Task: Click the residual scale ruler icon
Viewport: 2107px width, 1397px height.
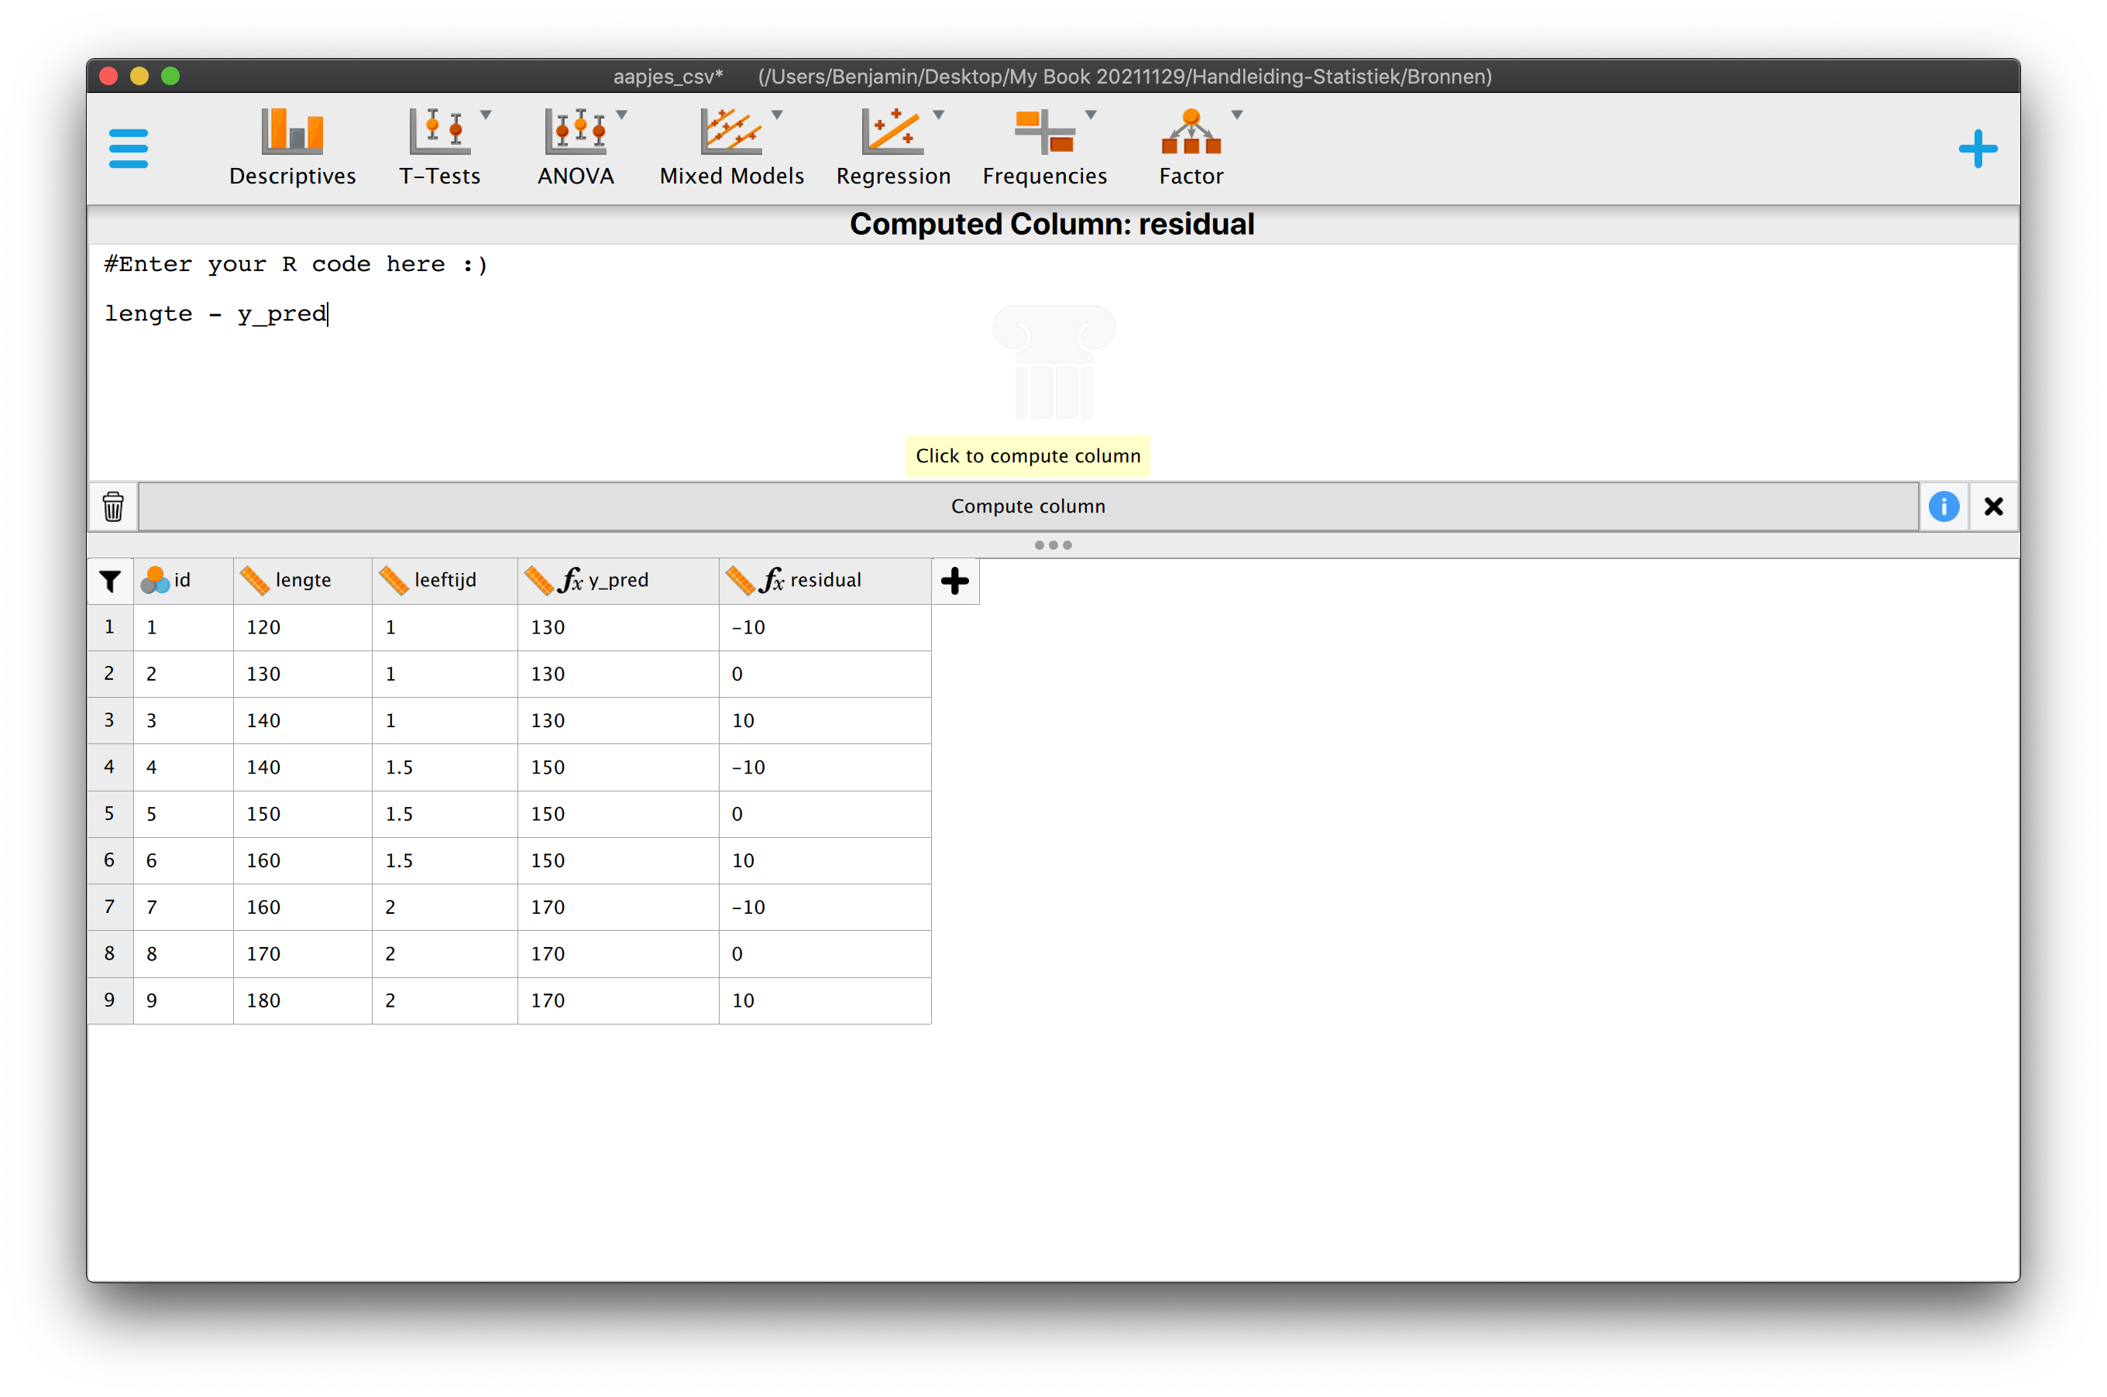Action: point(741,580)
